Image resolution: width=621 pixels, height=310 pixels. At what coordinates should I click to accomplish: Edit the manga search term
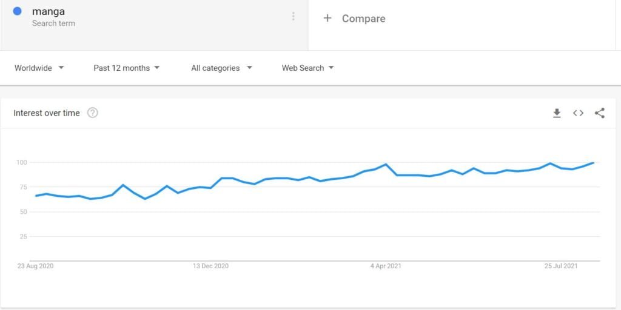click(49, 12)
